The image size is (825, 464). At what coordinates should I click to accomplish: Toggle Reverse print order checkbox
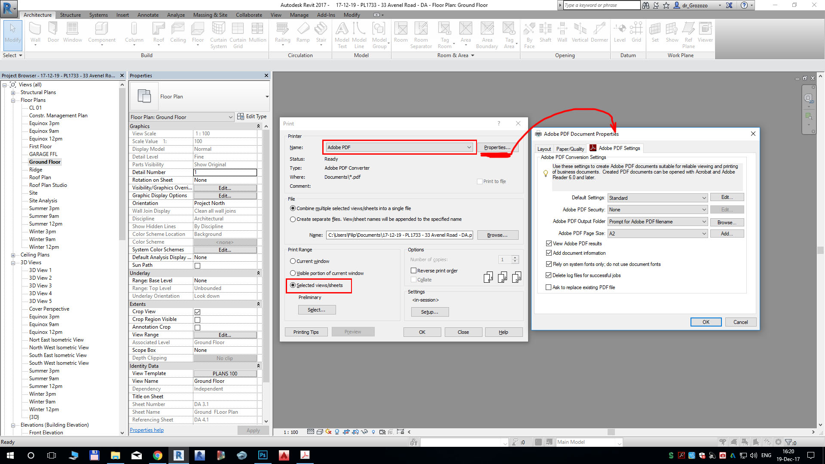pyautogui.click(x=413, y=271)
